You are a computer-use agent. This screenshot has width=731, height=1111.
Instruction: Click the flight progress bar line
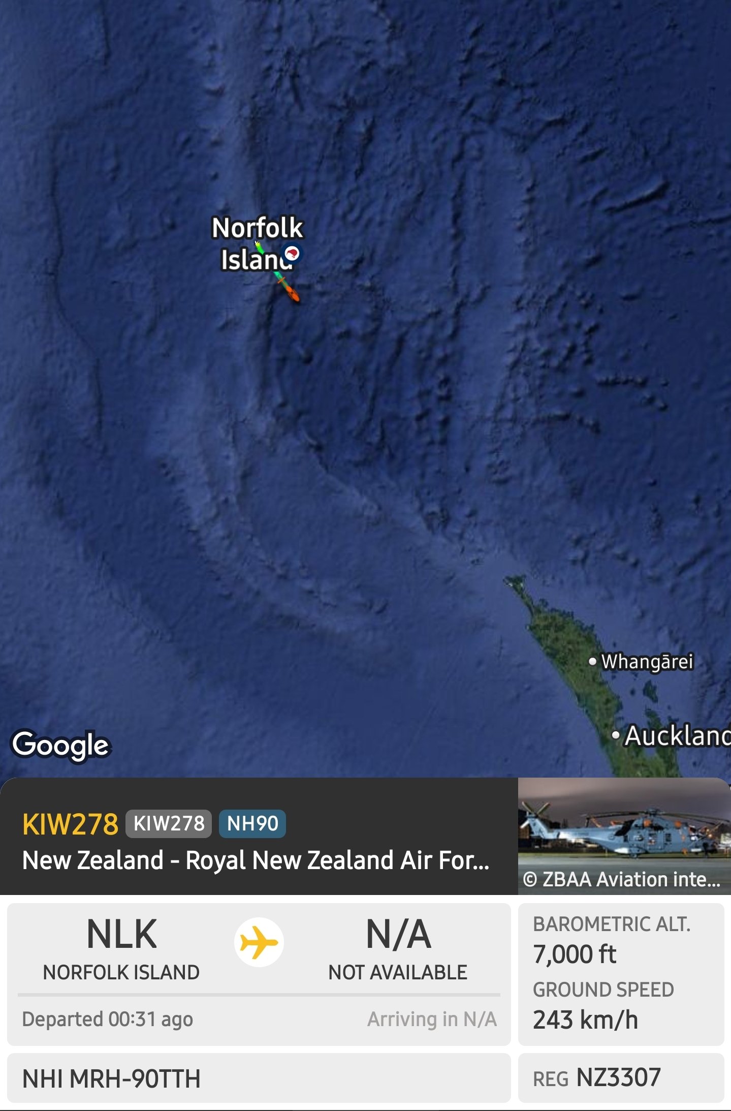coord(259,995)
